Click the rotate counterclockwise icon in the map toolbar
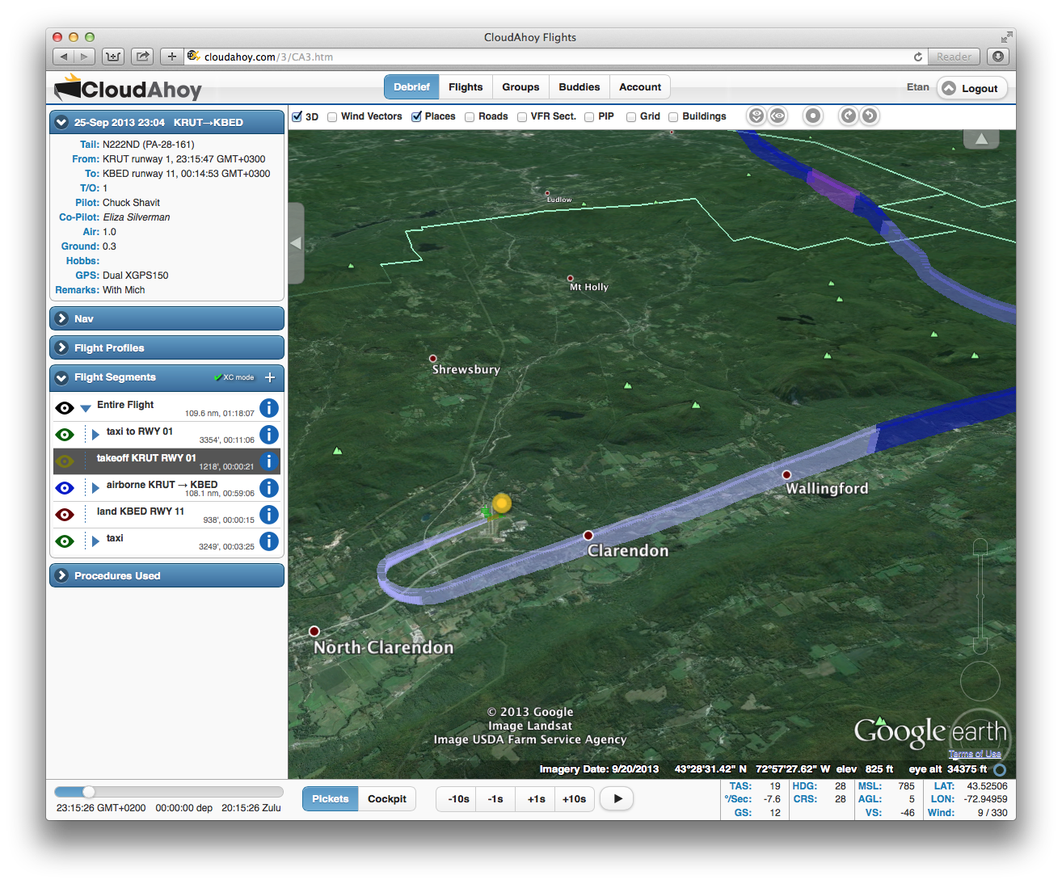 tap(870, 116)
